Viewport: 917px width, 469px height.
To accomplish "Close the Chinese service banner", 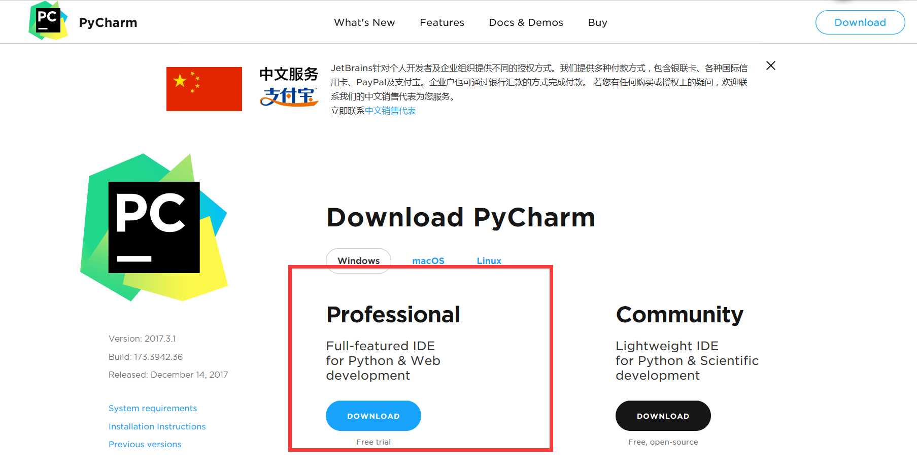I will [771, 65].
